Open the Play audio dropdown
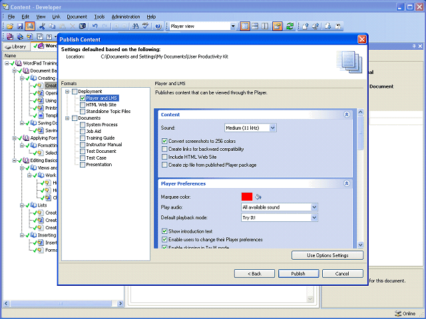Image resolution: width=426 pixels, height=319 pixels. click(x=314, y=207)
